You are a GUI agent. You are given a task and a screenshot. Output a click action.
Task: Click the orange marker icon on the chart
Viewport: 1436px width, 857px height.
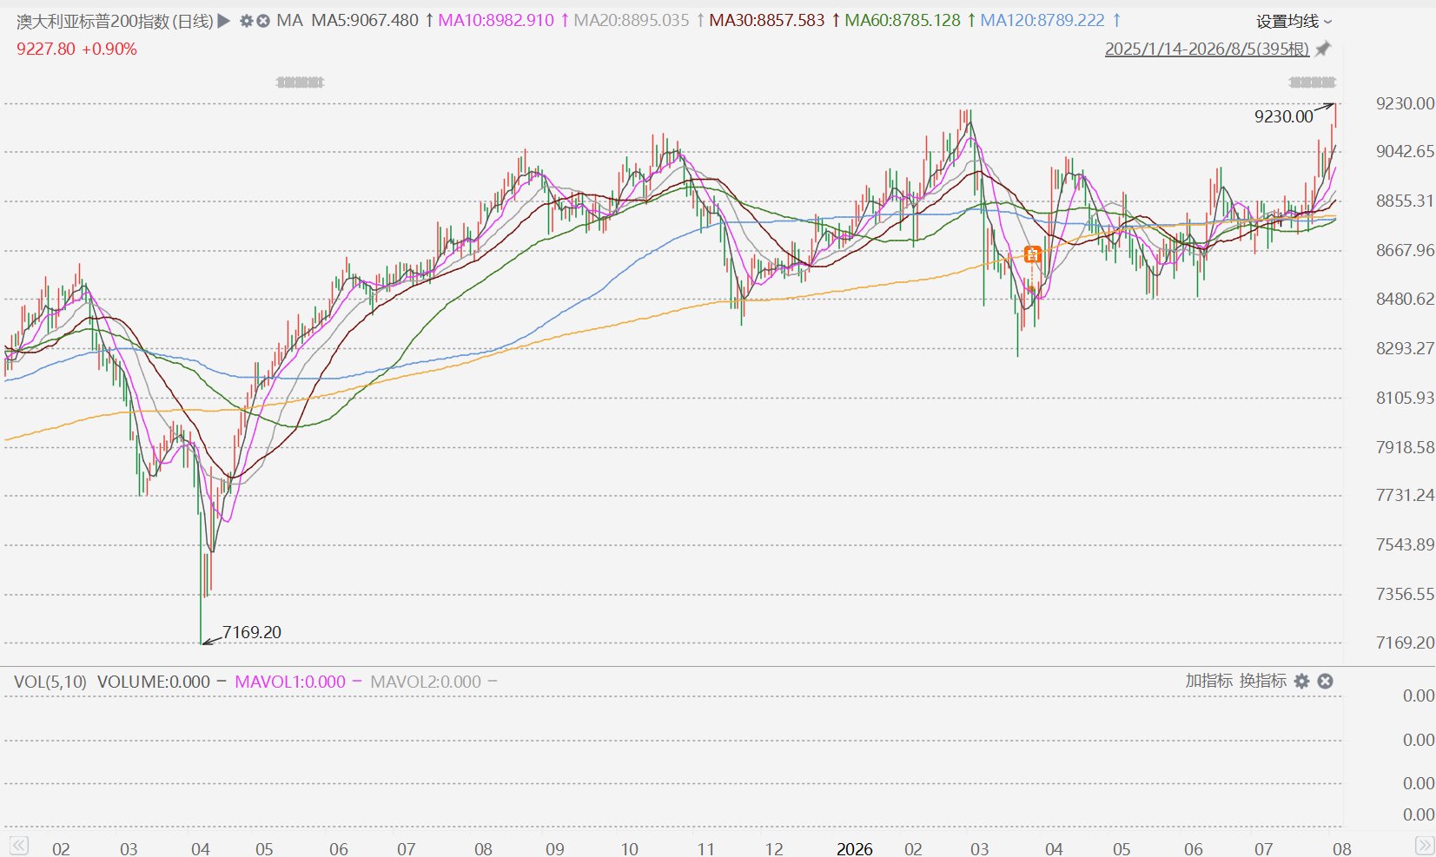coord(1032,254)
